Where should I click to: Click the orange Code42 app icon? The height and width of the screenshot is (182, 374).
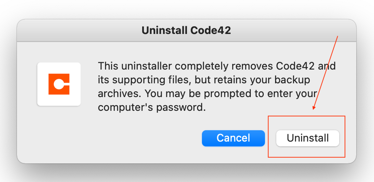coord(59,84)
